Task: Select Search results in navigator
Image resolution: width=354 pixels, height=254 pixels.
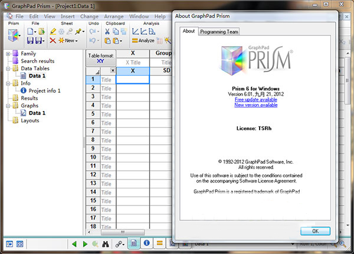Action: click(x=38, y=61)
